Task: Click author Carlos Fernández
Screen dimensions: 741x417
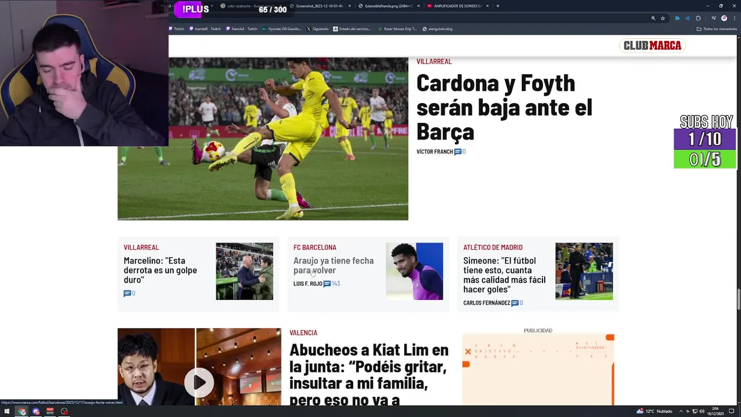Action: (486, 303)
